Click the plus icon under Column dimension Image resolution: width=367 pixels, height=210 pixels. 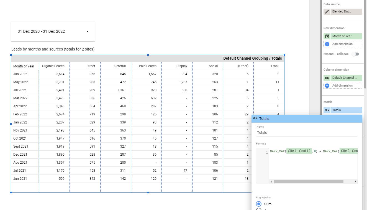click(327, 86)
